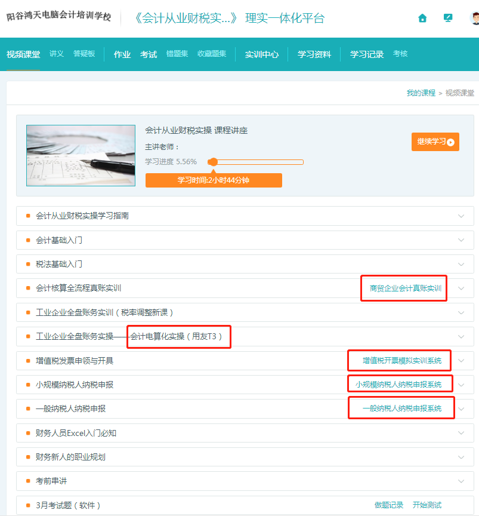Screen dimensions: 479x516
Task: Open 小规模纳税人纳税申报系统 link
Action: pos(398,385)
